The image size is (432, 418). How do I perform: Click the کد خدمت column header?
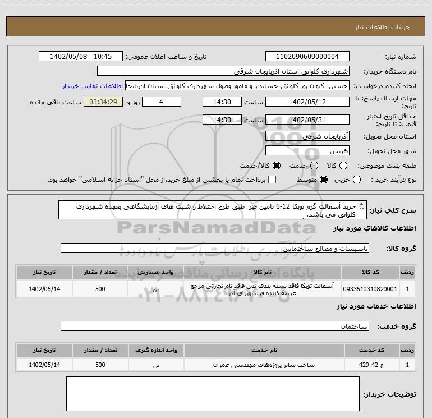click(x=371, y=350)
